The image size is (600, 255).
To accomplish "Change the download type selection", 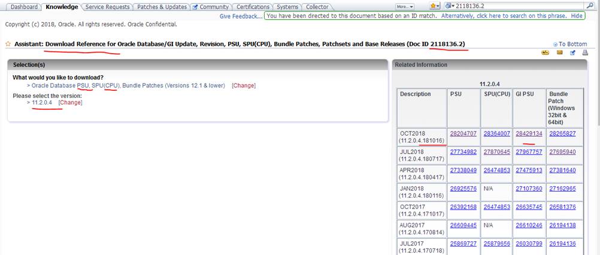I will (244, 85).
